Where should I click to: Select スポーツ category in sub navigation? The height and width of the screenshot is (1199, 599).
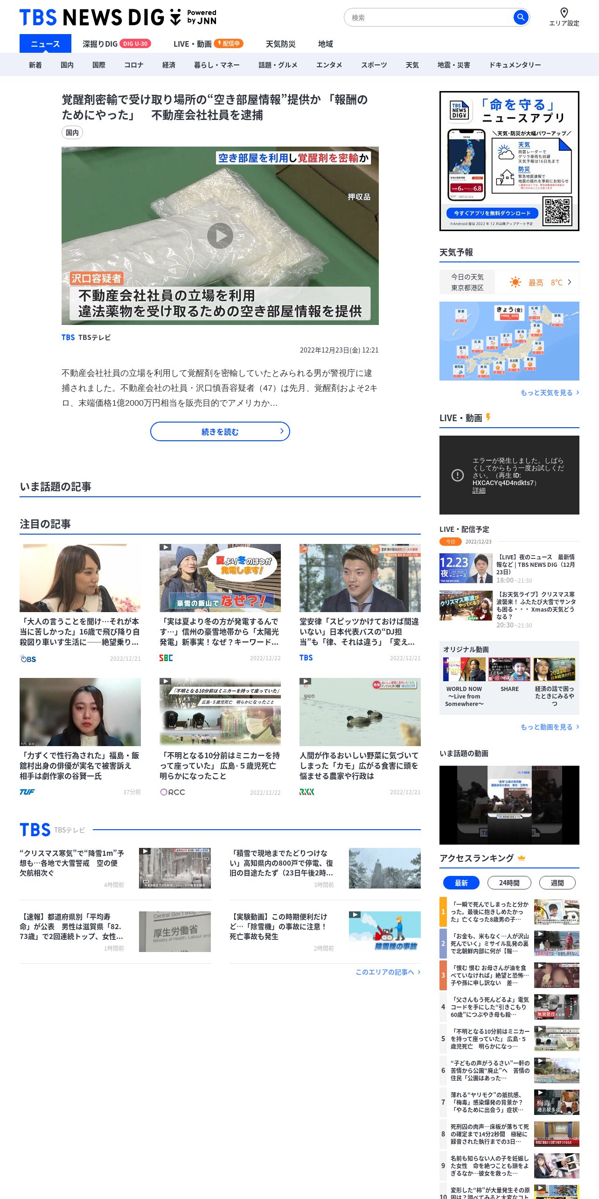(x=374, y=65)
